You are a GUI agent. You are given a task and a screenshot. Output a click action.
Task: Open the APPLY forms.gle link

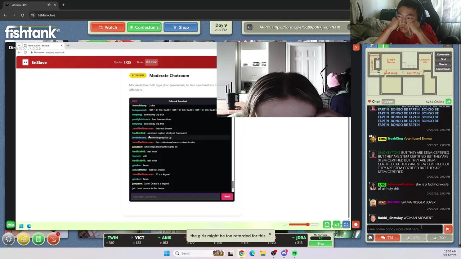point(300,27)
